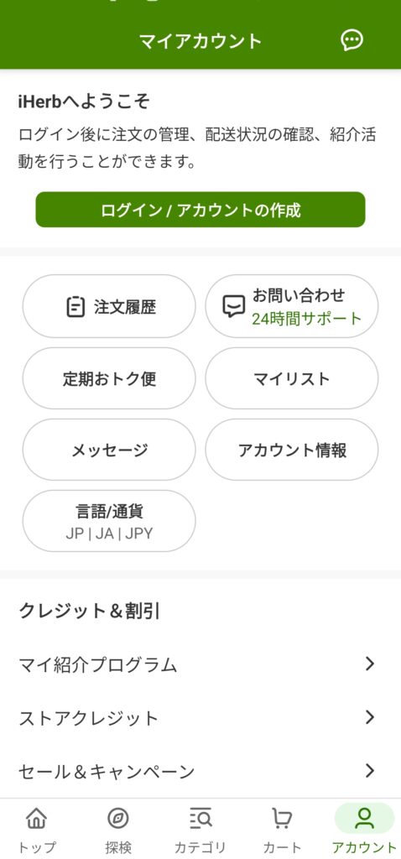Open the chat bubble icon in header
Image resolution: width=401 pixels, height=859 pixels.
click(352, 40)
